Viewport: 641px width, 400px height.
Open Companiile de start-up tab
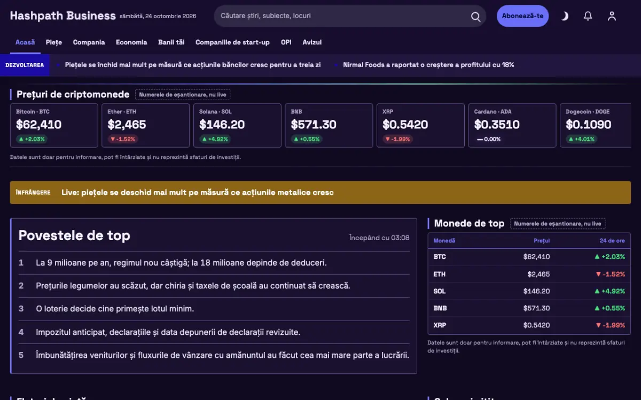pos(232,43)
